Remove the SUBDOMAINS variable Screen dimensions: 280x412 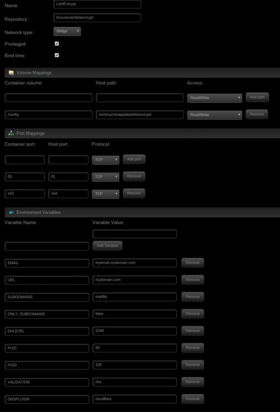(x=193, y=297)
